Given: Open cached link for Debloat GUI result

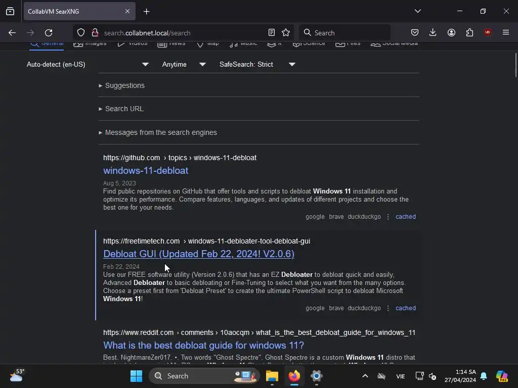Looking at the screenshot, I should pyautogui.click(x=406, y=308).
